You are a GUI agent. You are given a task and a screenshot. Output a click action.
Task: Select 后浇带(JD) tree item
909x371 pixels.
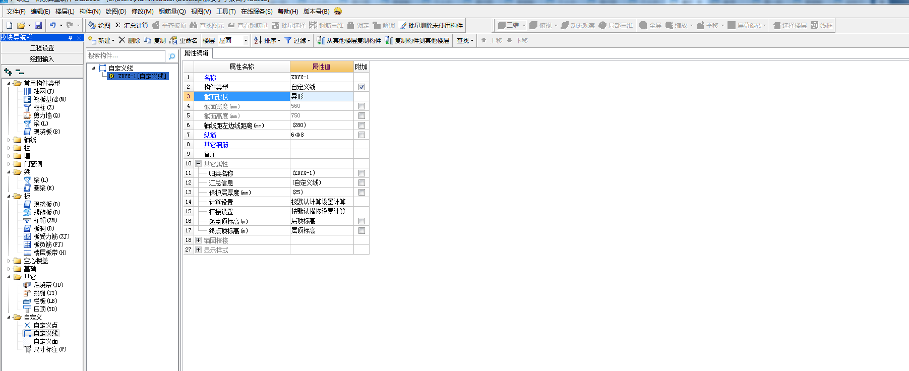pos(48,285)
